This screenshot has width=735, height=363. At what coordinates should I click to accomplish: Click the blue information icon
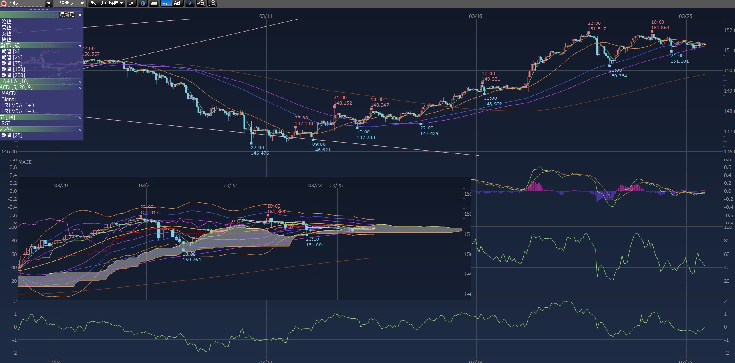pyautogui.click(x=143, y=3)
